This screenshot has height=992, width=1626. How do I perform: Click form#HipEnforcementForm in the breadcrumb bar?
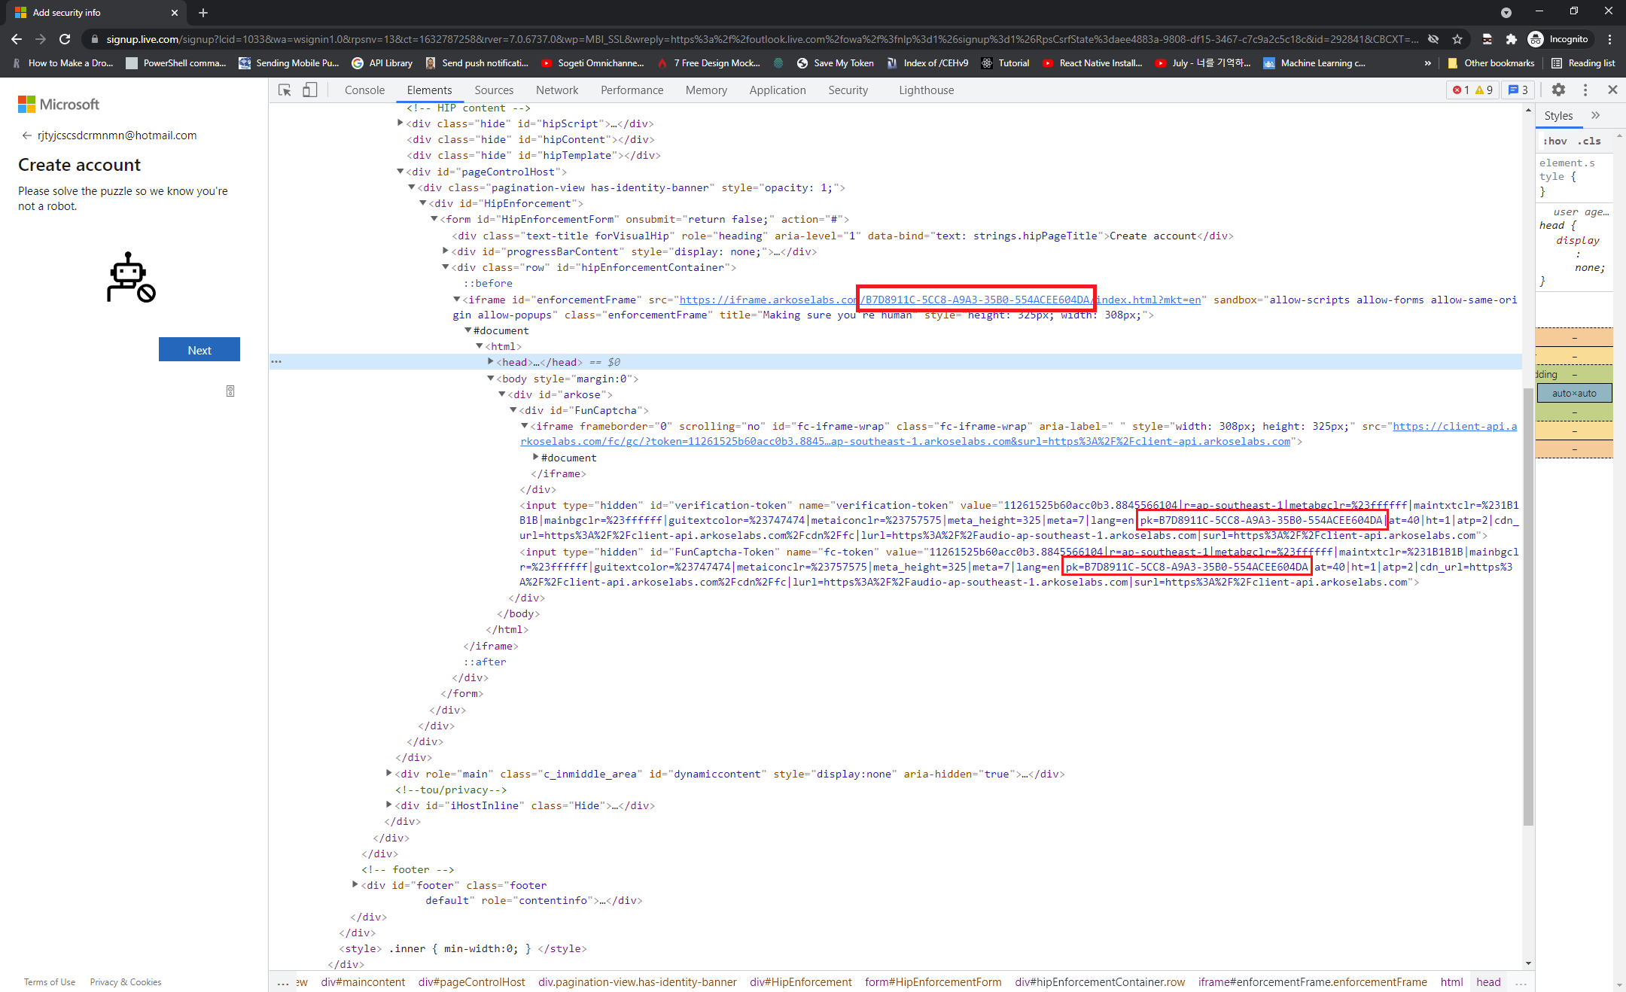933,981
